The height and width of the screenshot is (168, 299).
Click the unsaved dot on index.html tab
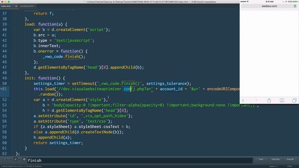click(x=16, y=6)
